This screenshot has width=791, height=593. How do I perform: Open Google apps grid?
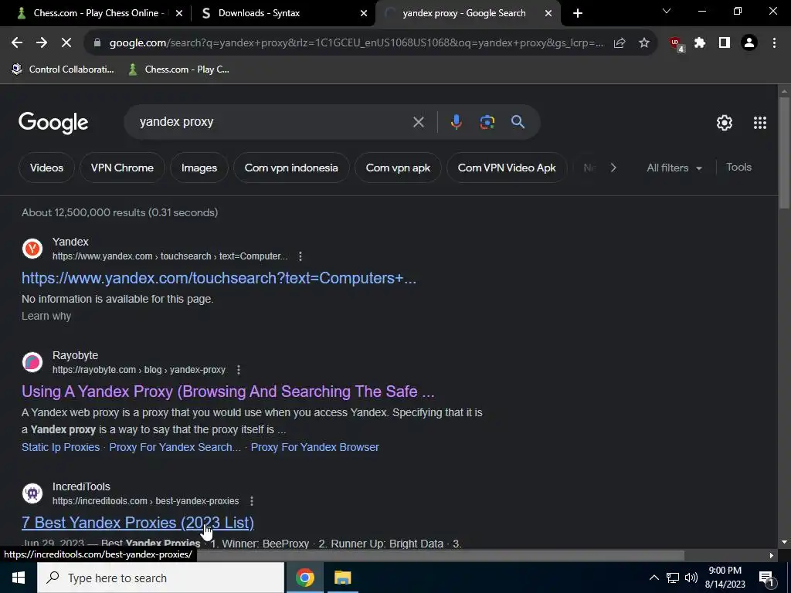pyautogui.click(x=760, y=123)
